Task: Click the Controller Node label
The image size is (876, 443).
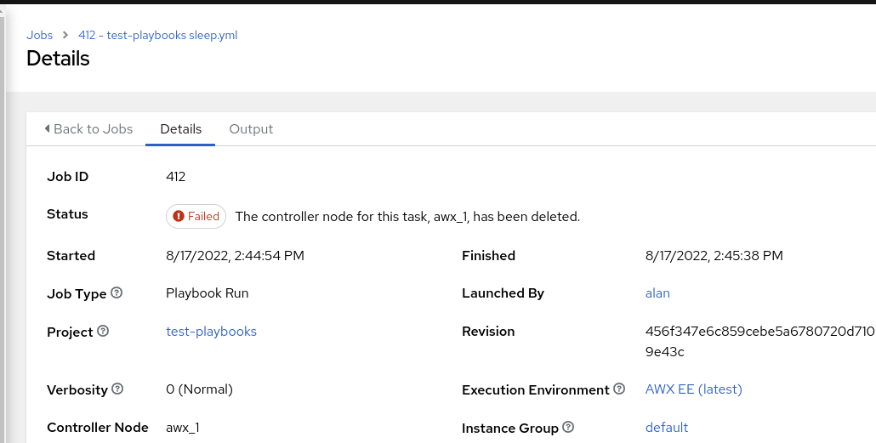Action: click(98, 428)
